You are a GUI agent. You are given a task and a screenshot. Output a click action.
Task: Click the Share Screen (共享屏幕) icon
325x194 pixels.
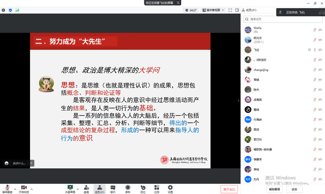70,188
